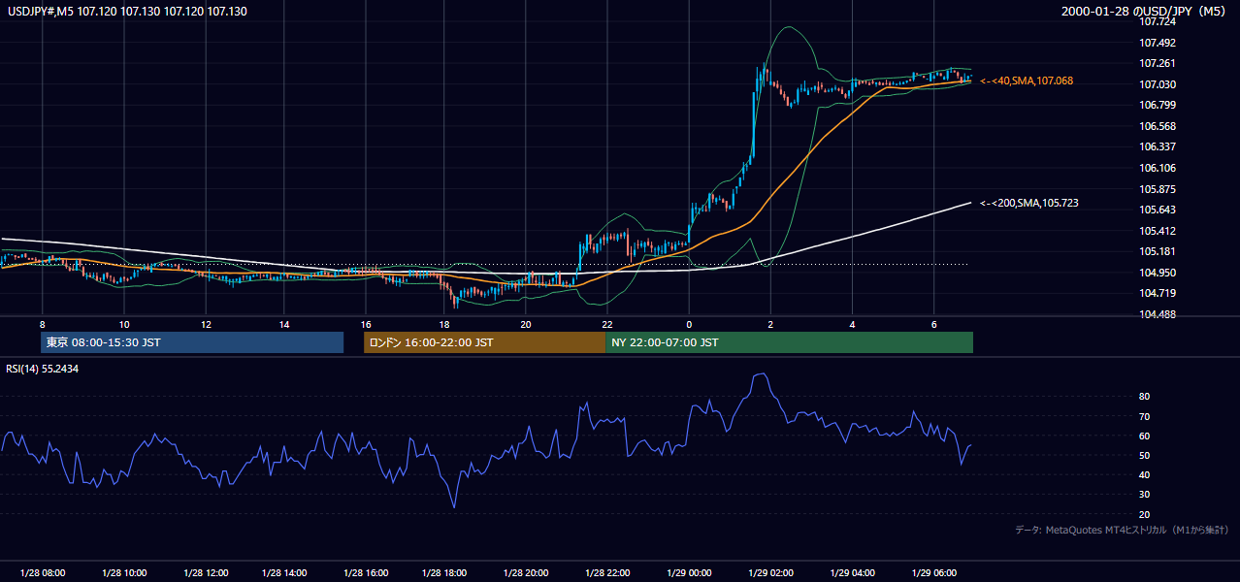
Task: Click the bottom time label 1/28 22:00
Action: (609, 573)
